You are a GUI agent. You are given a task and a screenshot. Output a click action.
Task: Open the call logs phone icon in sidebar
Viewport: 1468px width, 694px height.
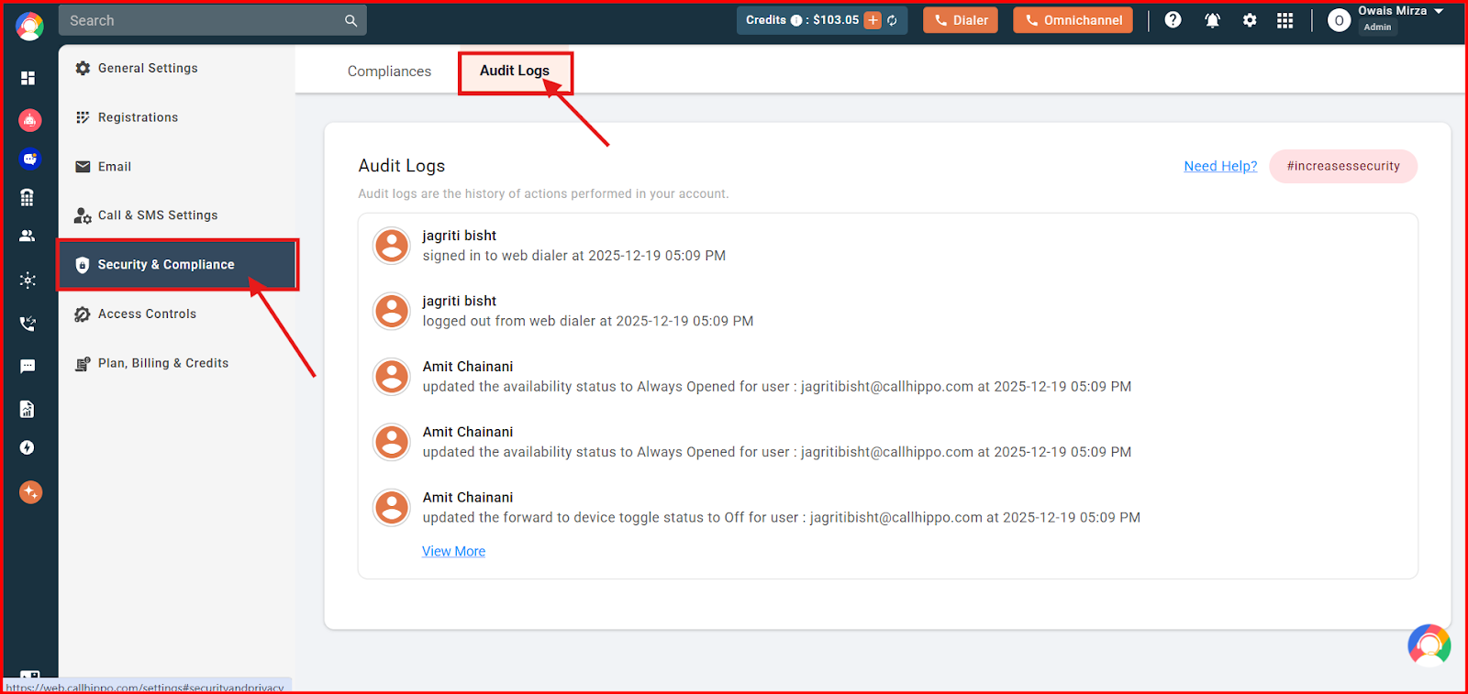pos(28,323)
